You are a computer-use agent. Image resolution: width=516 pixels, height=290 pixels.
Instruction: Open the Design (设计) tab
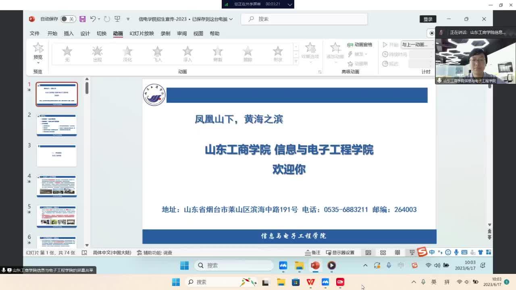[85, 33]
